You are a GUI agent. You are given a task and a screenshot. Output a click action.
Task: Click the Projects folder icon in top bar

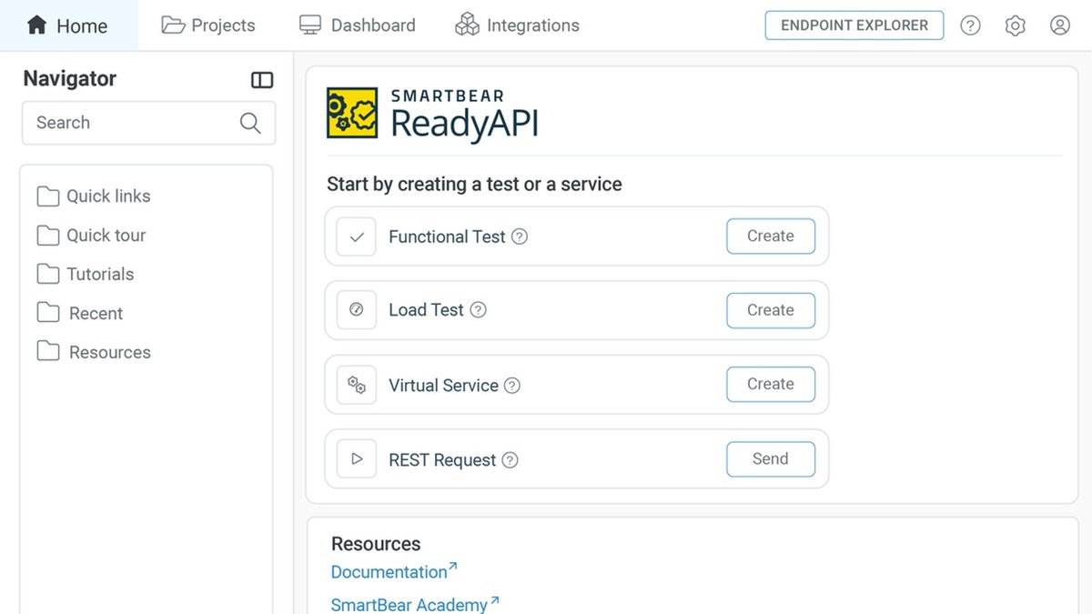(173, 25)
